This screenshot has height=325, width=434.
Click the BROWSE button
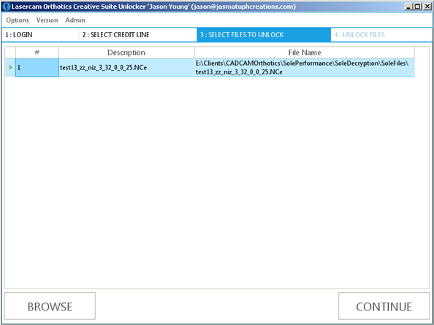50,306
